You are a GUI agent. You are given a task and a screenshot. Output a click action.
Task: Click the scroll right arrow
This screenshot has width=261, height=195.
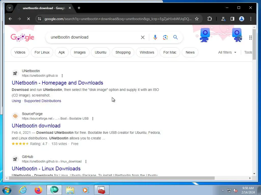(x=250, y=178)
